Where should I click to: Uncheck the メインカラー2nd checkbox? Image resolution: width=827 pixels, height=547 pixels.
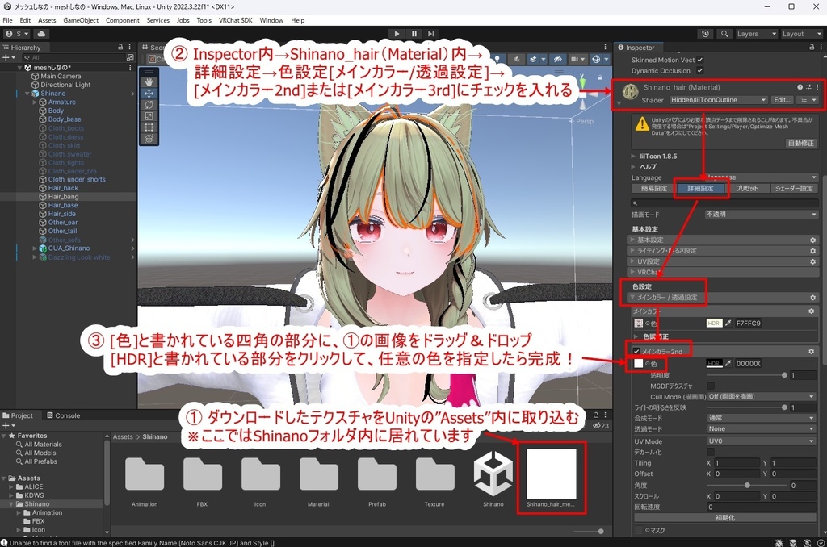click(x=636, y=352)
